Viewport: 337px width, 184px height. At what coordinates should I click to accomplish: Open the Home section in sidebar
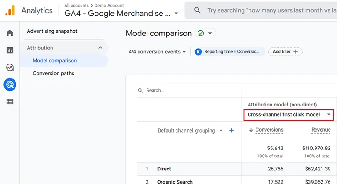(x=10, y=33)
